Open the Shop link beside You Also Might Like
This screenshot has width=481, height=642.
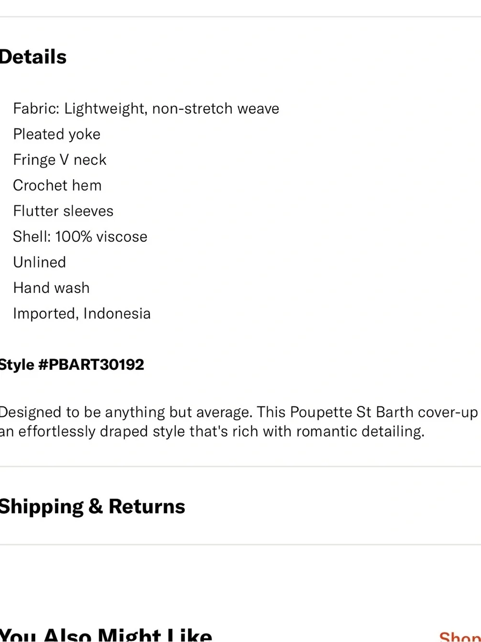pos(459,636)
